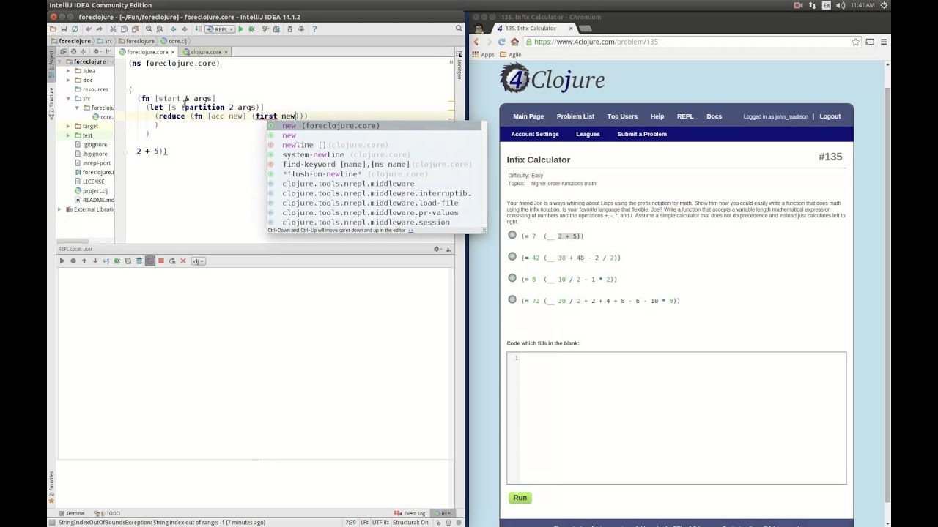This screenshot has height=527, width=938.
Task: Choose 'newline []' from completion popup
Action: click(376, 145)
